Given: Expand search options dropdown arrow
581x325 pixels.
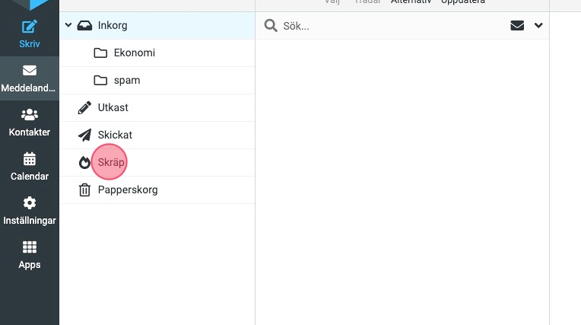Looking at the screenshot, I should coord(538,26).
